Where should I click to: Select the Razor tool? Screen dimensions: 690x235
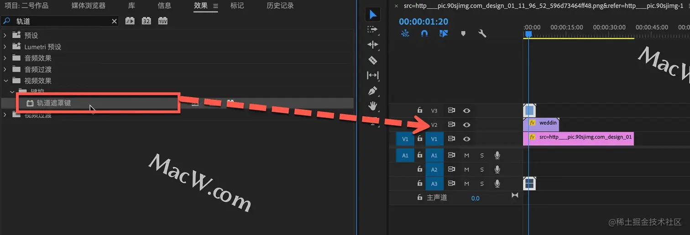tap(373, 60)
